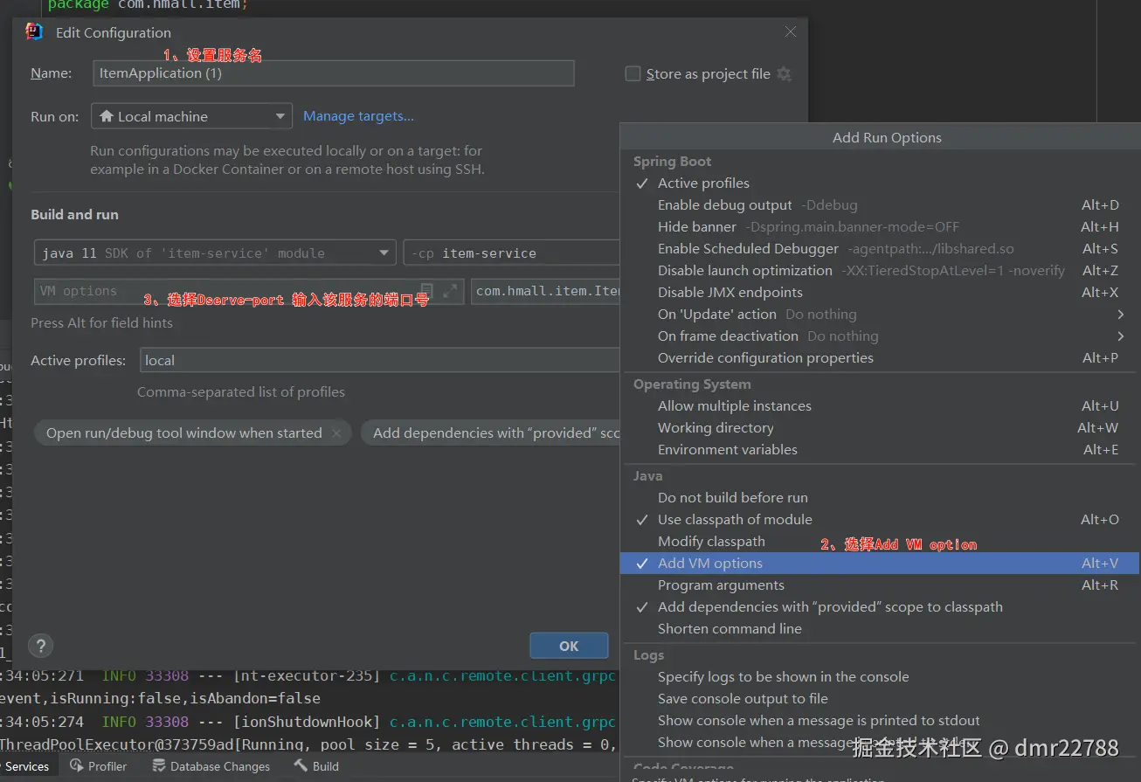Click the Name field ItemApplication (1)
1141x782 pixels.
[x=334, y=73]
